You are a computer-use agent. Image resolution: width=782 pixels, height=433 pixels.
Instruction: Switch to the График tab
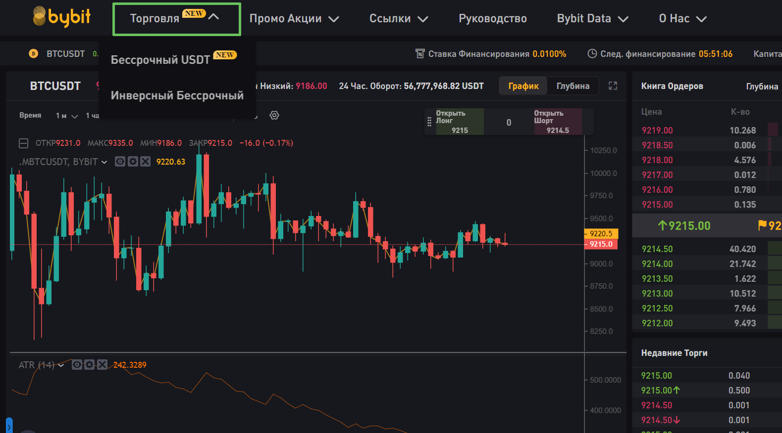tap(523, 86)
